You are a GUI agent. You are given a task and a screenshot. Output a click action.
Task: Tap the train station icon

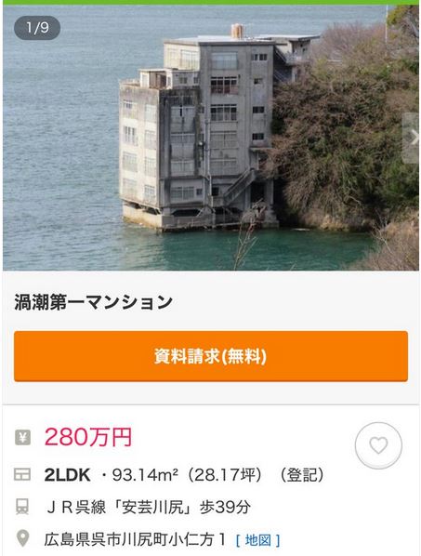point(22,507)
